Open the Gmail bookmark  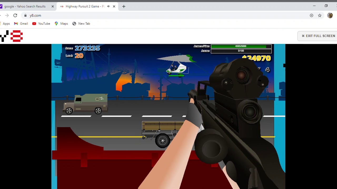click(21, 24)
